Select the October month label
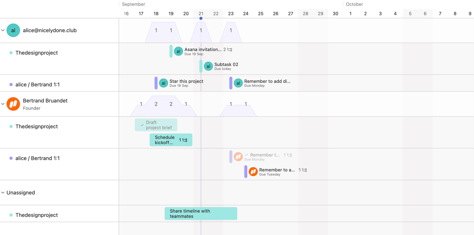 coord(354,4)
